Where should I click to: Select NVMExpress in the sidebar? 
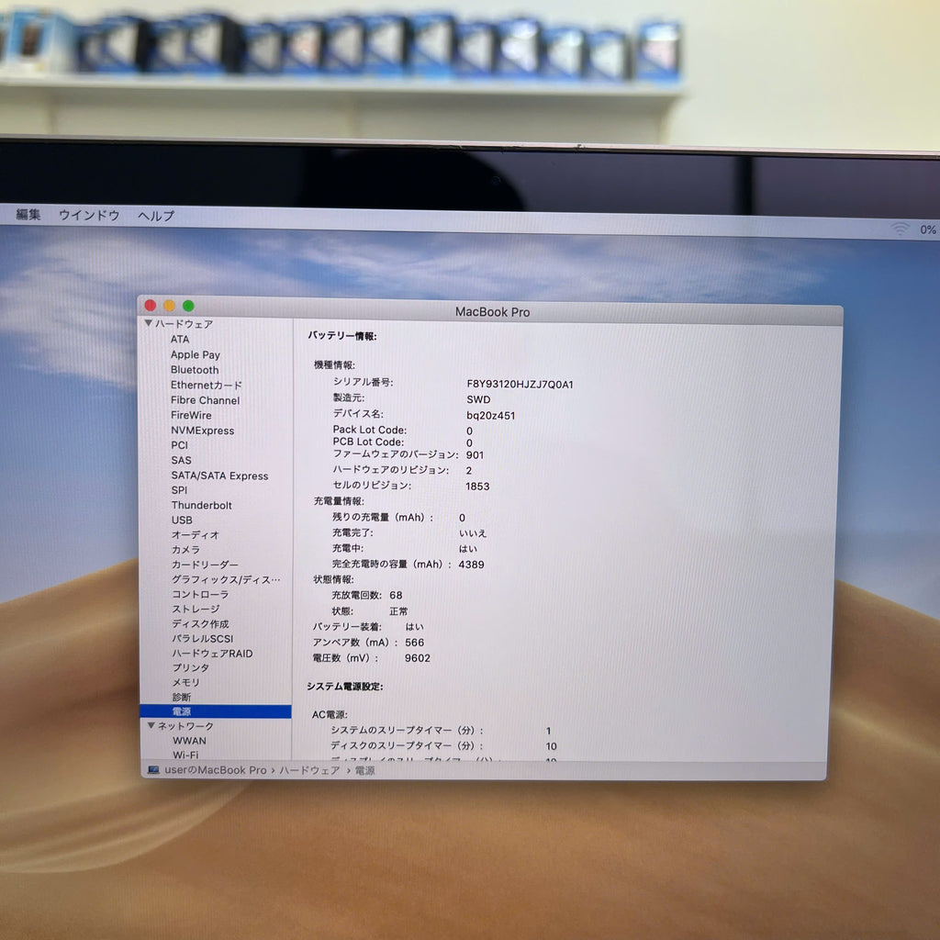203,431
